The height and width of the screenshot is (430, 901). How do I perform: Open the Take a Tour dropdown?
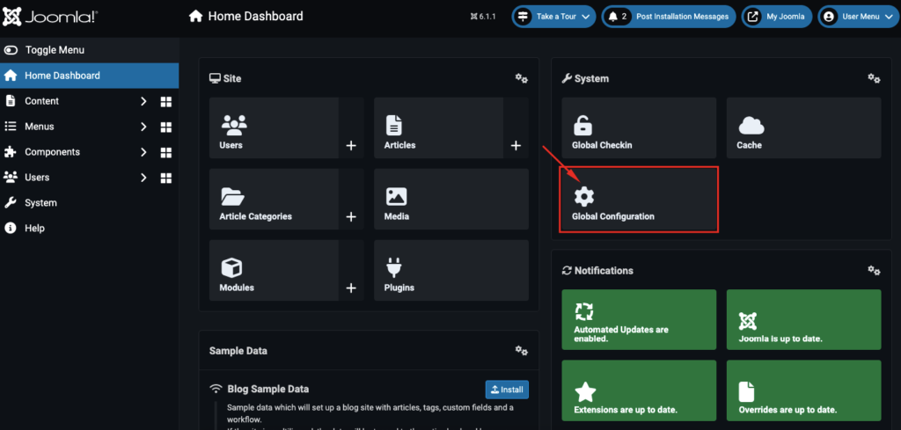[553, 17]
